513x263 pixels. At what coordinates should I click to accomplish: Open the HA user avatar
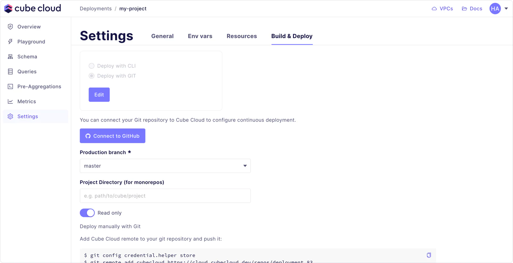tap(495, 9)
